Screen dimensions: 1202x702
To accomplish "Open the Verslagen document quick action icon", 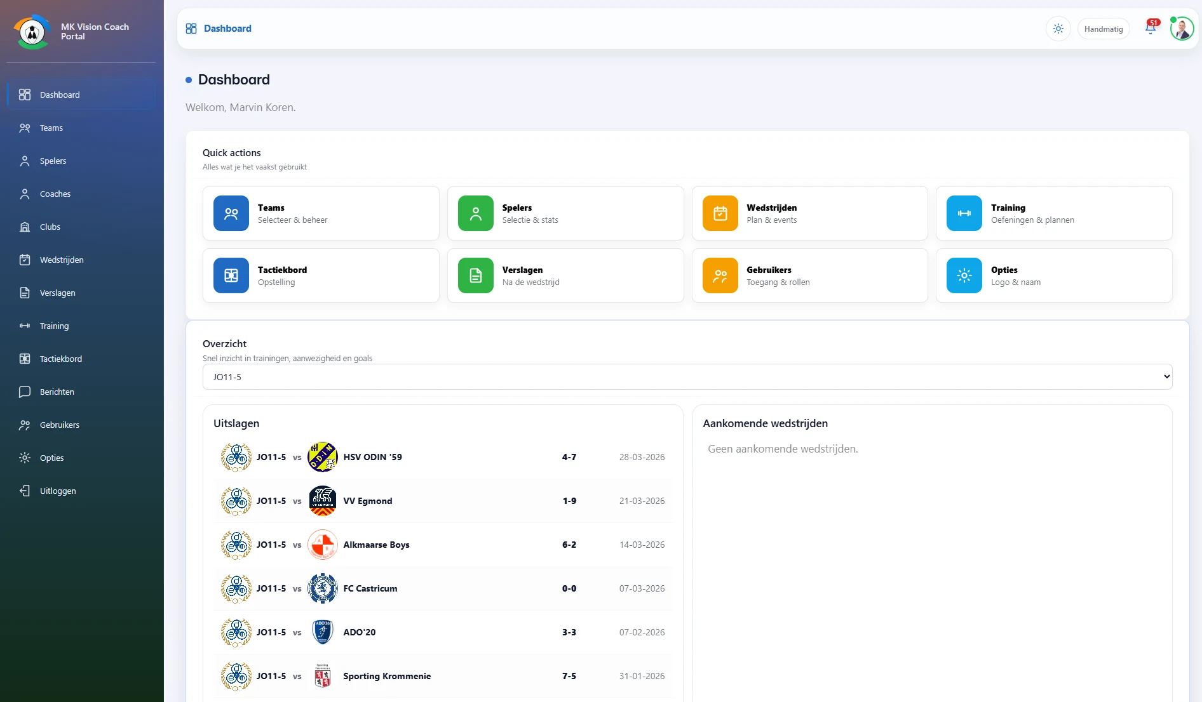I will click(476, 275).
